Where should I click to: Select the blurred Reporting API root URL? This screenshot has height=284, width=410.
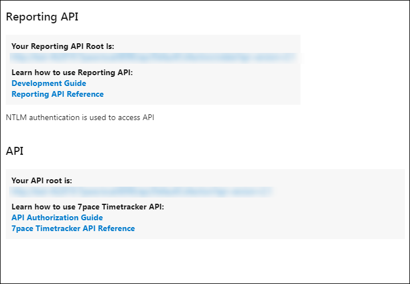point(155,58)
